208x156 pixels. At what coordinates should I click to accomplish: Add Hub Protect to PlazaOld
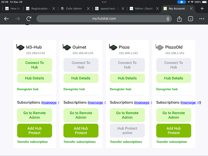tap(174, 130)
